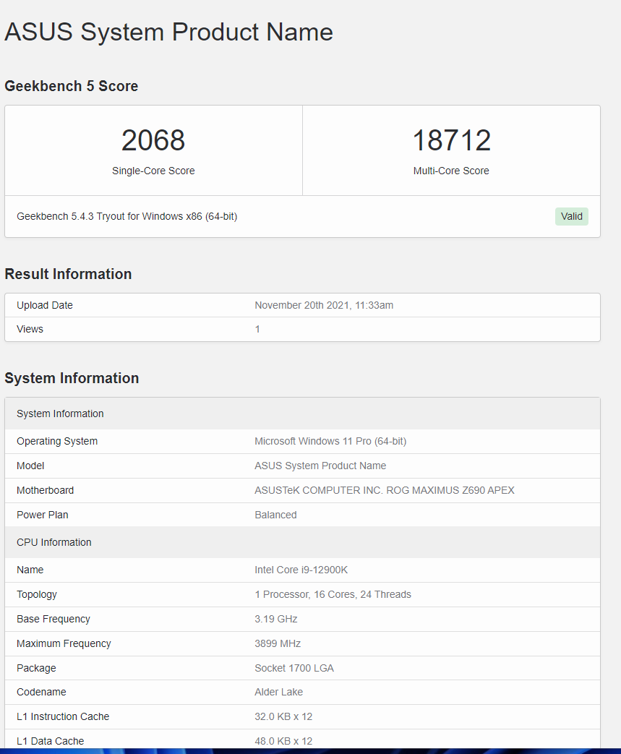Click the "Single-Core Score" label
The width and height of the screenshot is (621, 754).
tap(153, 171)
